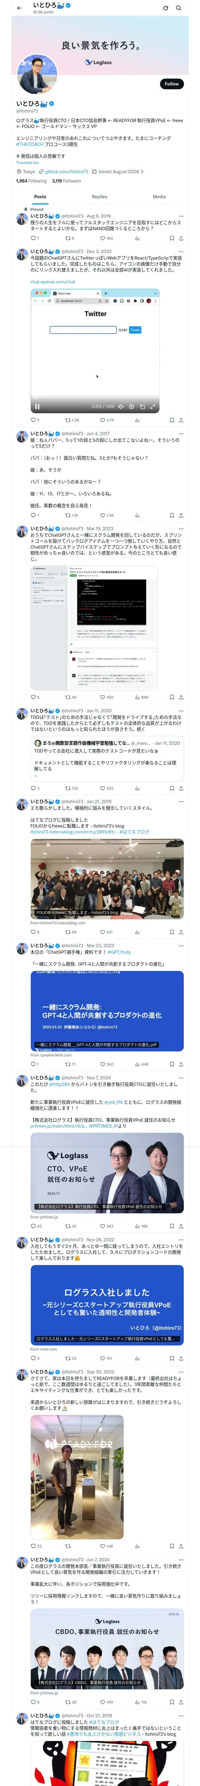The width and height of the screenshot is (200, 1786).
Task: Mute the video volume icon
Action: click(x=121, y=407)
